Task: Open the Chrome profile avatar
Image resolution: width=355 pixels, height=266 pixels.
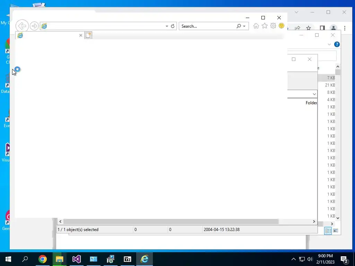Action: [x=334, y=28]
